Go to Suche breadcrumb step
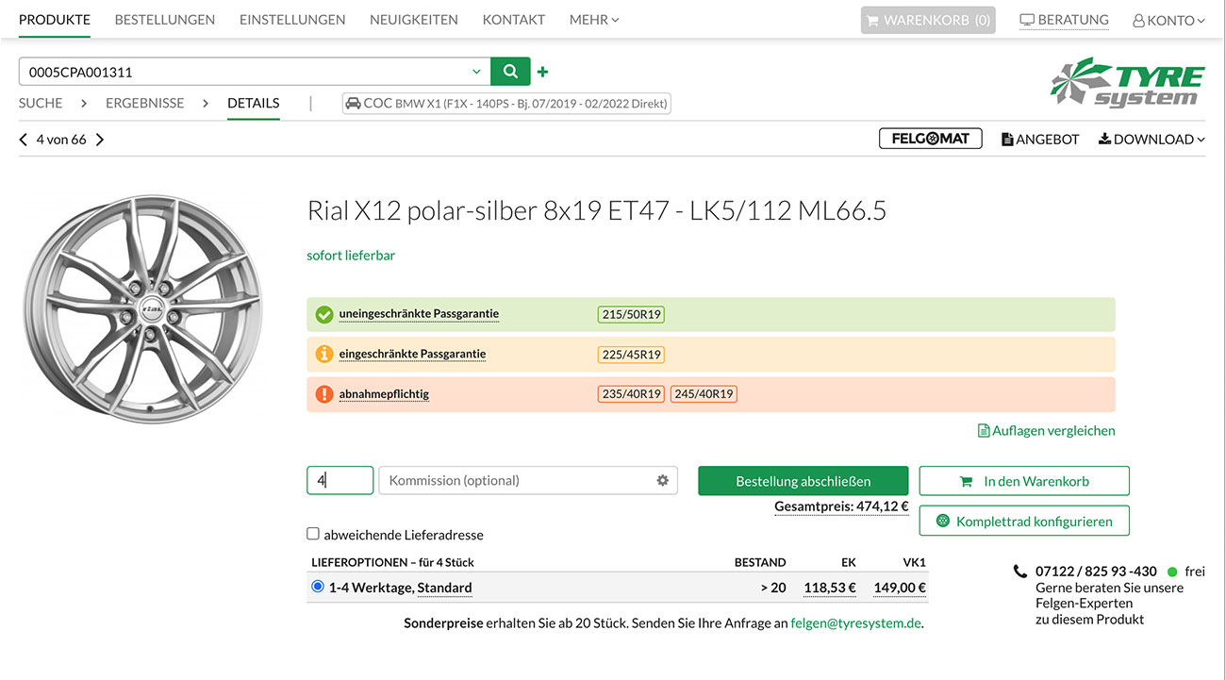 [41, 103]
